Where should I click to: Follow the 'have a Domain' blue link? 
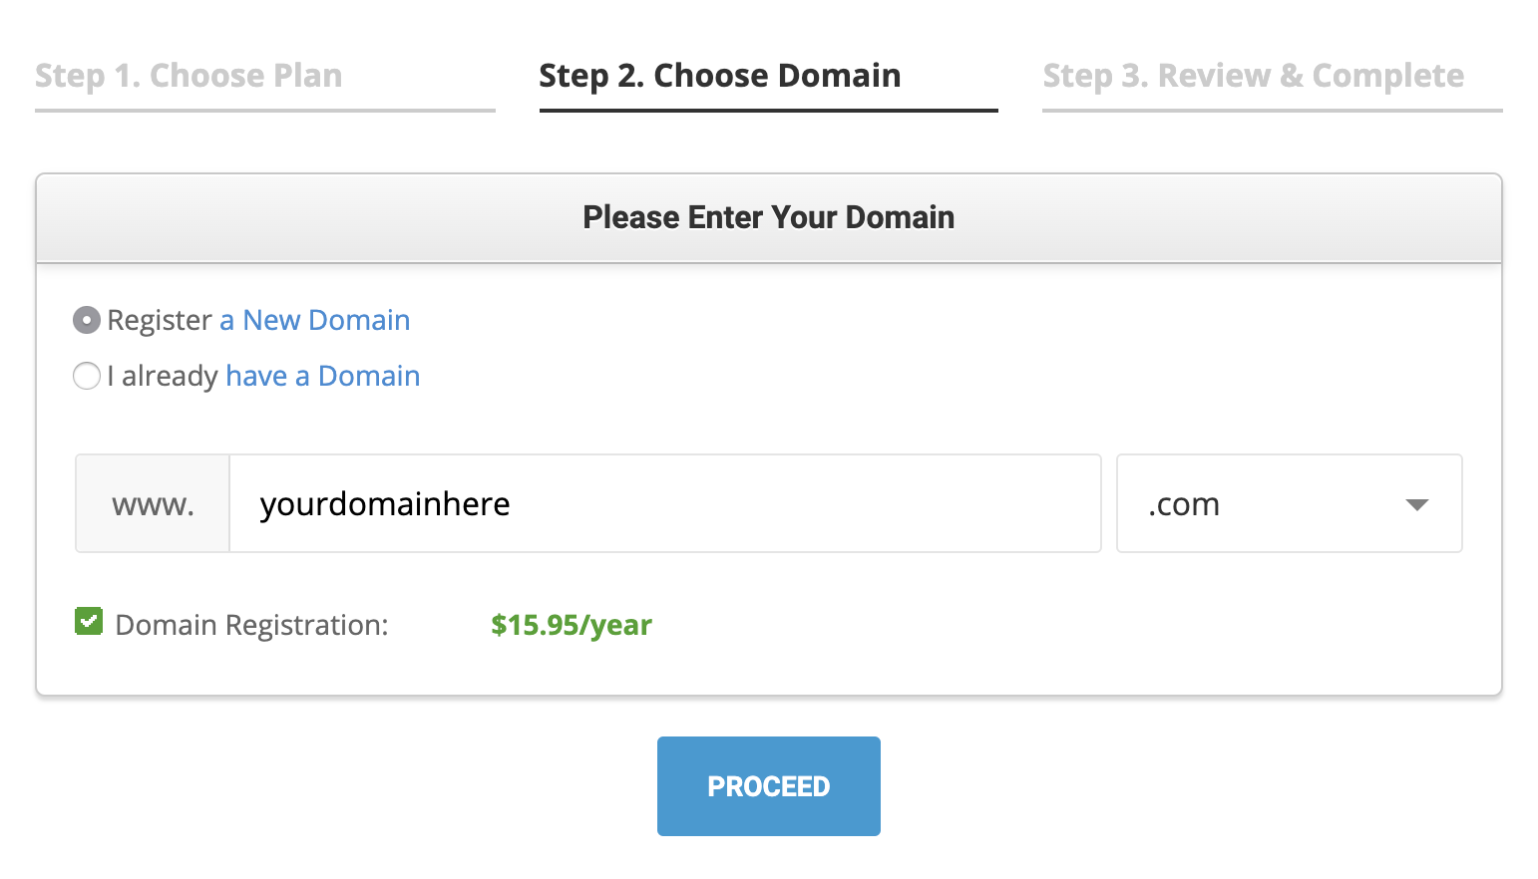point(323,376)
